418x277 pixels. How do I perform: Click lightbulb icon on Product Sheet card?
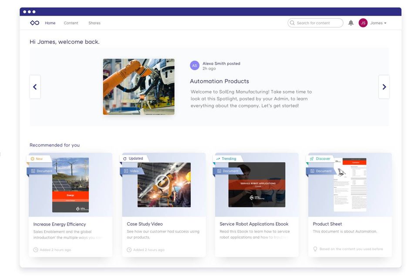coord(315,249)
